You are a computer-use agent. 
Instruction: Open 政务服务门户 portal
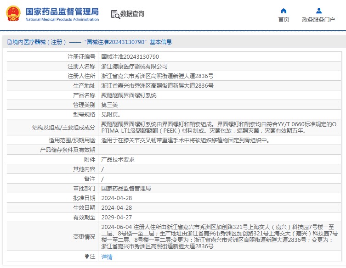318,20
